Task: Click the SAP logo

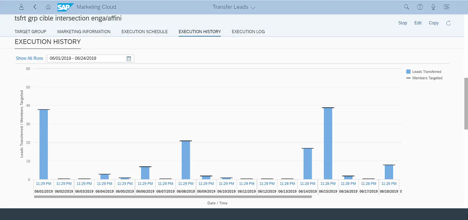Action: coord(65,7)
